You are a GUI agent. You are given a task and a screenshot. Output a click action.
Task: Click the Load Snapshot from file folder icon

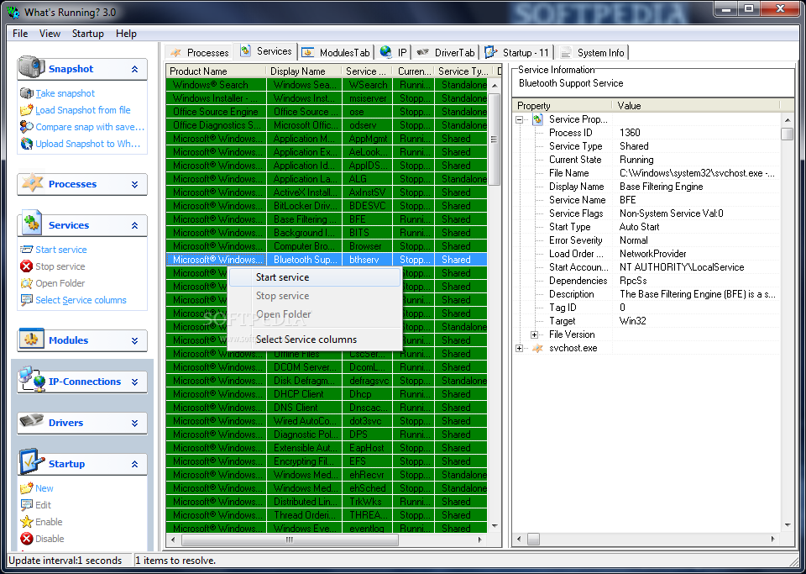click(27, 110)
